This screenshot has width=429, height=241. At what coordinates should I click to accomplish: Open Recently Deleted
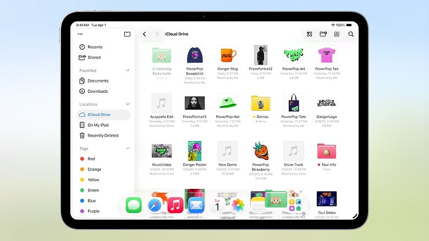tap(104, 136)
